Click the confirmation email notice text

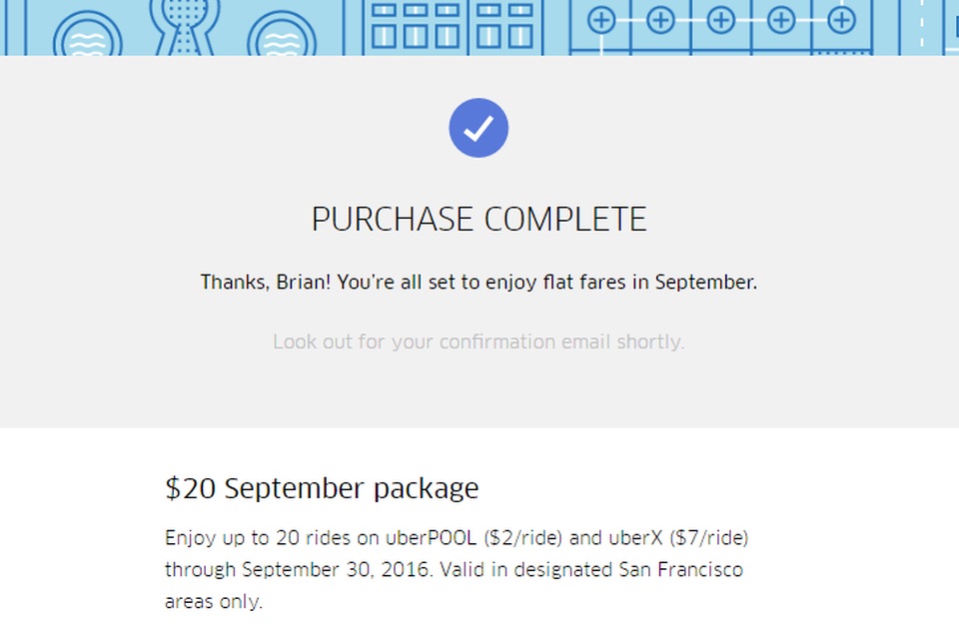pos(479,341)
